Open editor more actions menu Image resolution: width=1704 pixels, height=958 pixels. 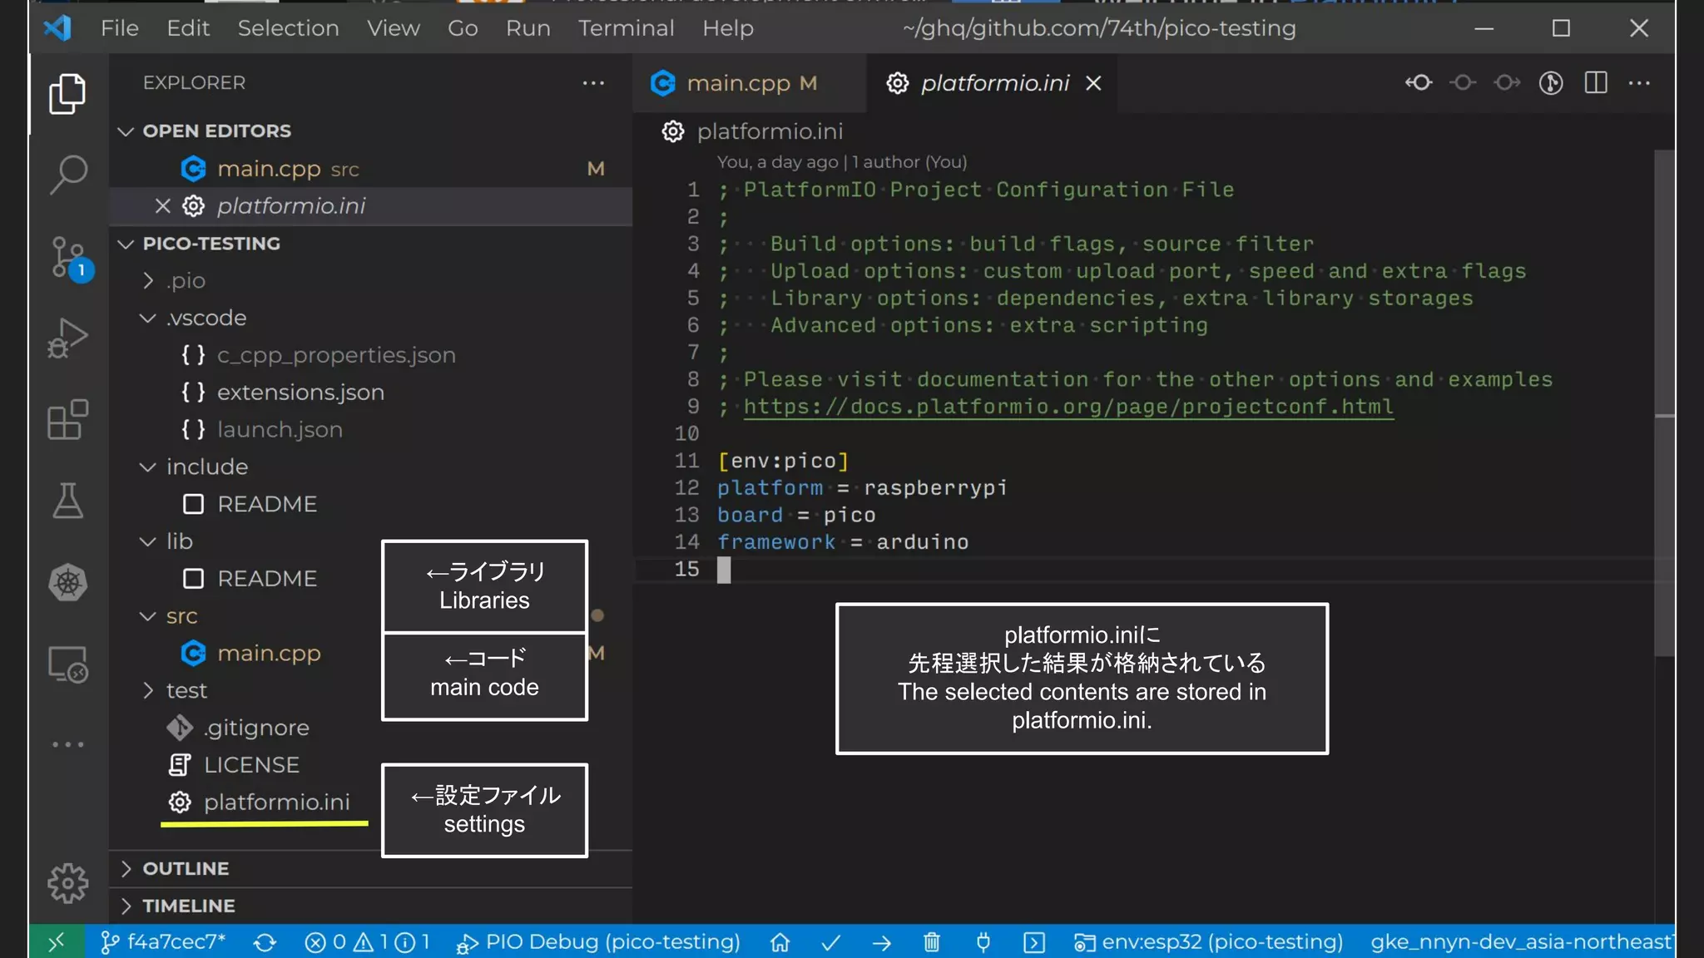tap(1639, 83)
